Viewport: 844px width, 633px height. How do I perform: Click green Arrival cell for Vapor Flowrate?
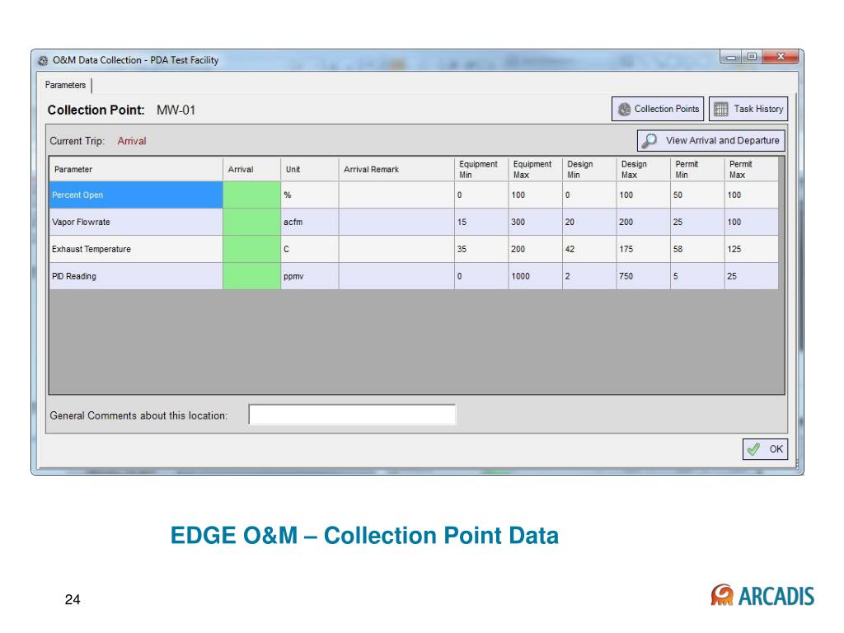coord(252,222)
